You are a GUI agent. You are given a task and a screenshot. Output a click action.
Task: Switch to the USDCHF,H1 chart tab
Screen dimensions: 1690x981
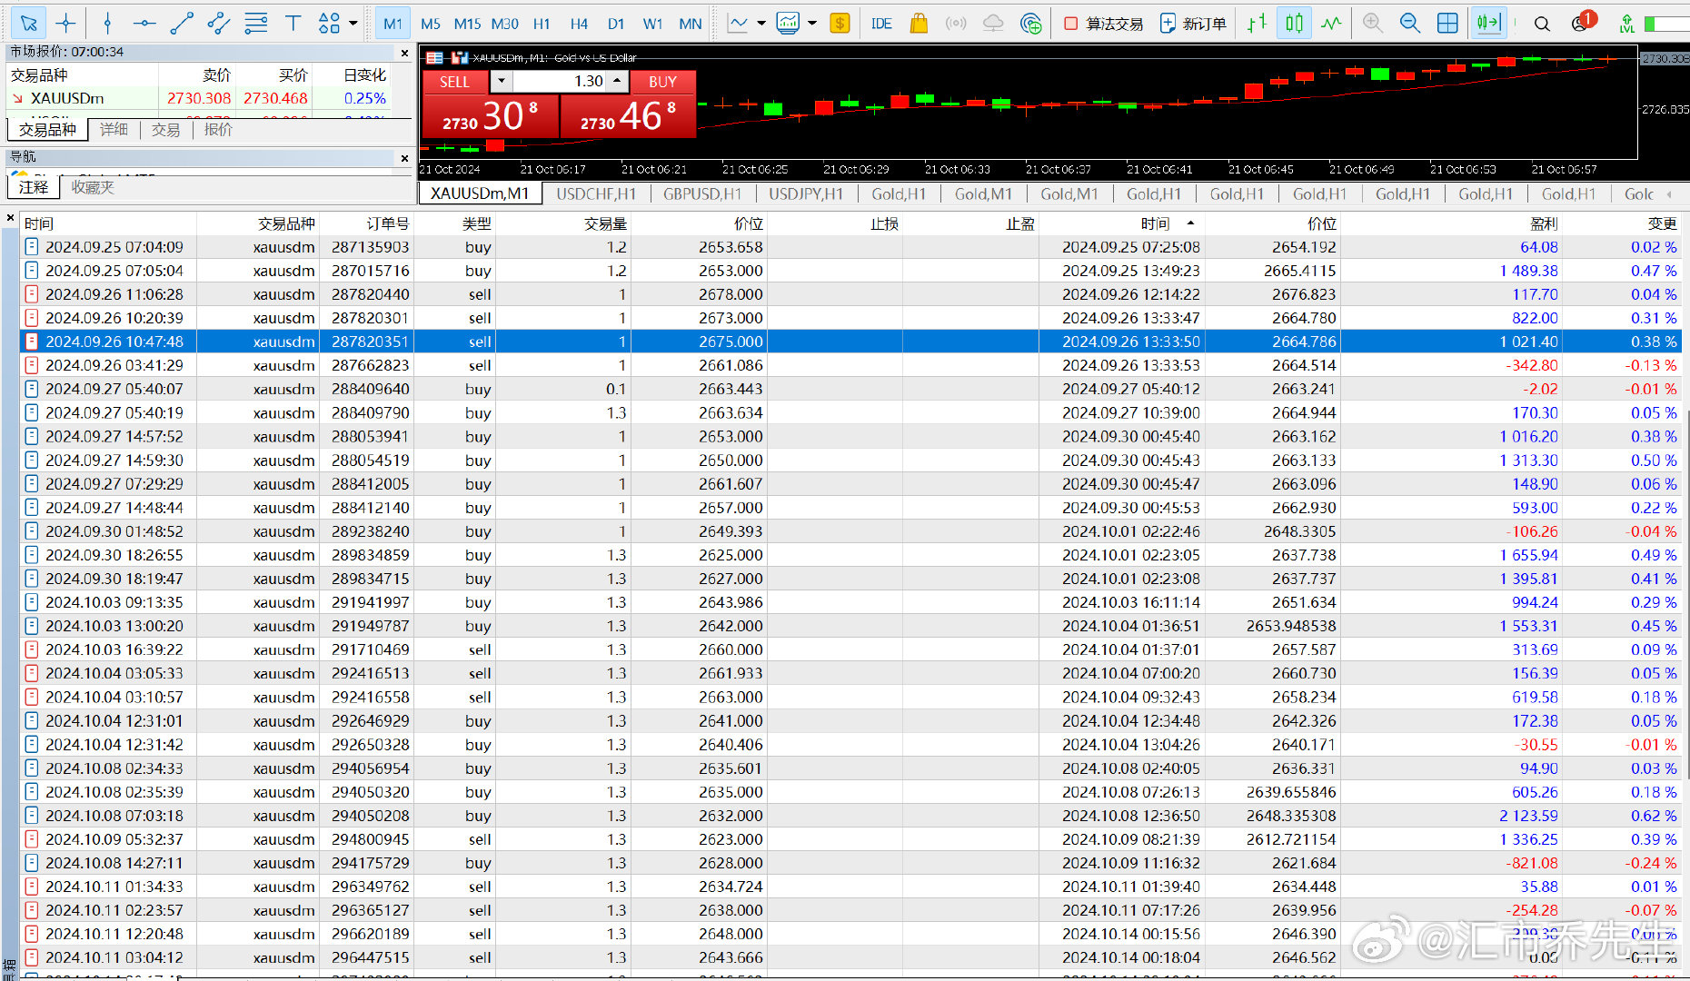[x=596, y=193]
